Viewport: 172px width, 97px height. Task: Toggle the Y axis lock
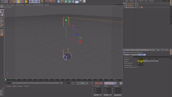coord(34,1)
